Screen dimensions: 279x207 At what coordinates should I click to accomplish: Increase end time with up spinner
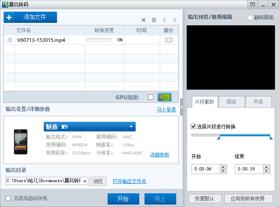(x=267, y=167)
